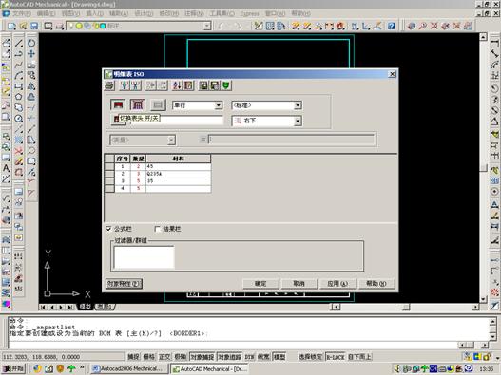
Task: Click the 取消 cancel button
Action: 299,284
